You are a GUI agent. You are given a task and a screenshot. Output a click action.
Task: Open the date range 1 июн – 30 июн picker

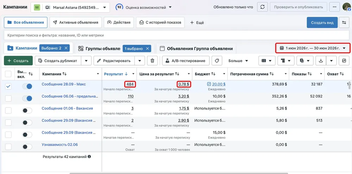[313, 48]
